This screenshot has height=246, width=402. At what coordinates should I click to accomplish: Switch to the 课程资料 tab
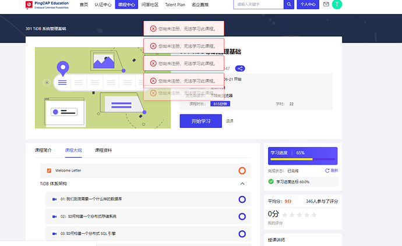103,150
